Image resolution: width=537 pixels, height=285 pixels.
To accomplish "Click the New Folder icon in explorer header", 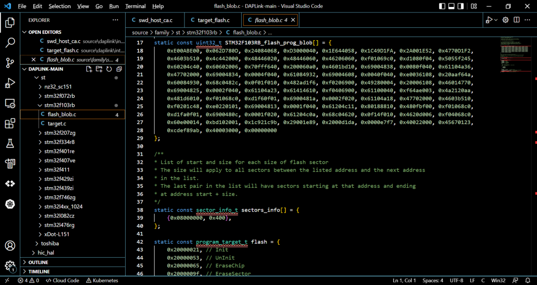I will [x=99, y=69].
